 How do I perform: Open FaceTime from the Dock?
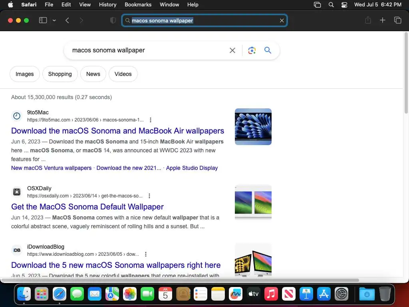click(147, 294)
